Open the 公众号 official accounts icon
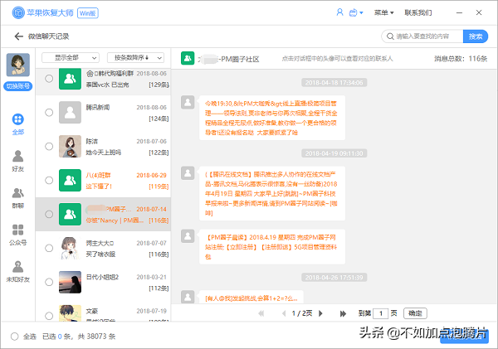Viewport: 498px width, 349px height. (18, 234)
